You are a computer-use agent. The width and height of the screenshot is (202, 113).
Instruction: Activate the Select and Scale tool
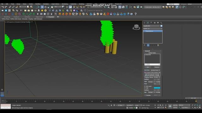coord(49,7)
